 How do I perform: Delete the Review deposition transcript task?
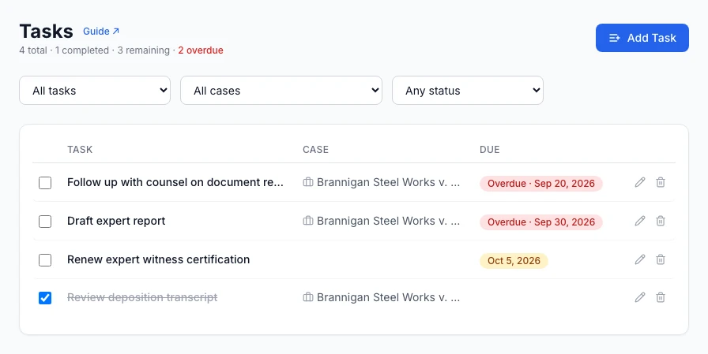(661, 298)
